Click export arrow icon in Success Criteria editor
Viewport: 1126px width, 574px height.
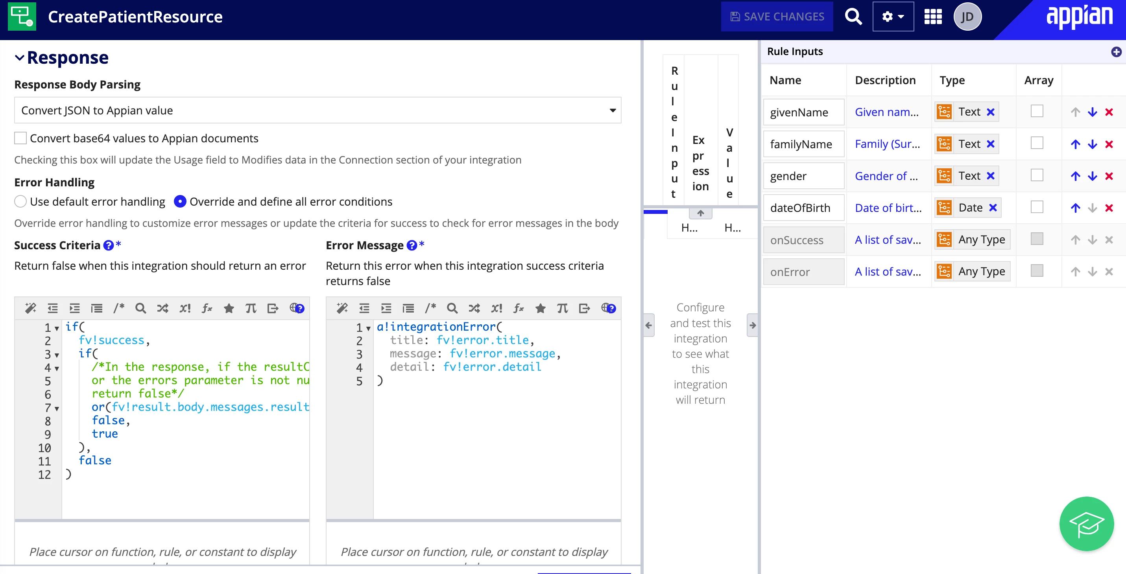(x=273, y=308)
